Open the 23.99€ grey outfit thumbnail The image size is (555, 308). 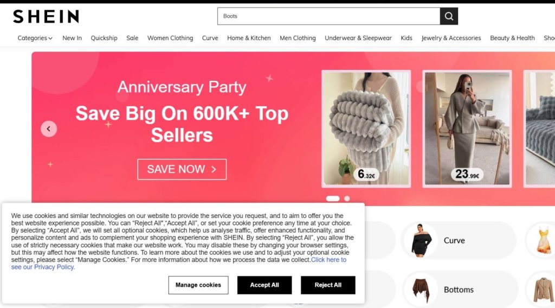click(467, 129)
